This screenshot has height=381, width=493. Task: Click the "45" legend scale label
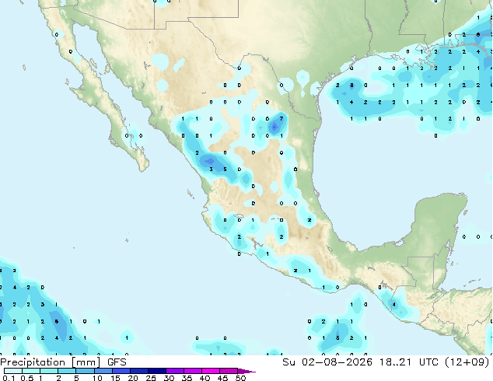coord(222,378)
